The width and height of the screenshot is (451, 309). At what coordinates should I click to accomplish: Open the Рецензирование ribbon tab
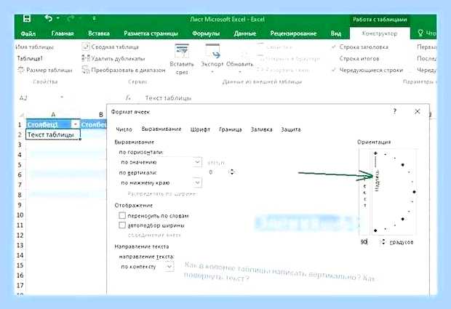click(x=293, y=33)
